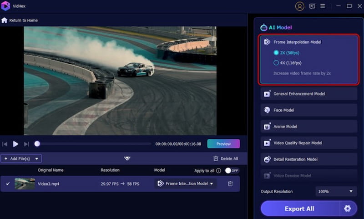The width and height of the screenshot is (364, 219).
Task: Expand the Add File(s) dropdown arrow
Action: (x=37, y=158)
